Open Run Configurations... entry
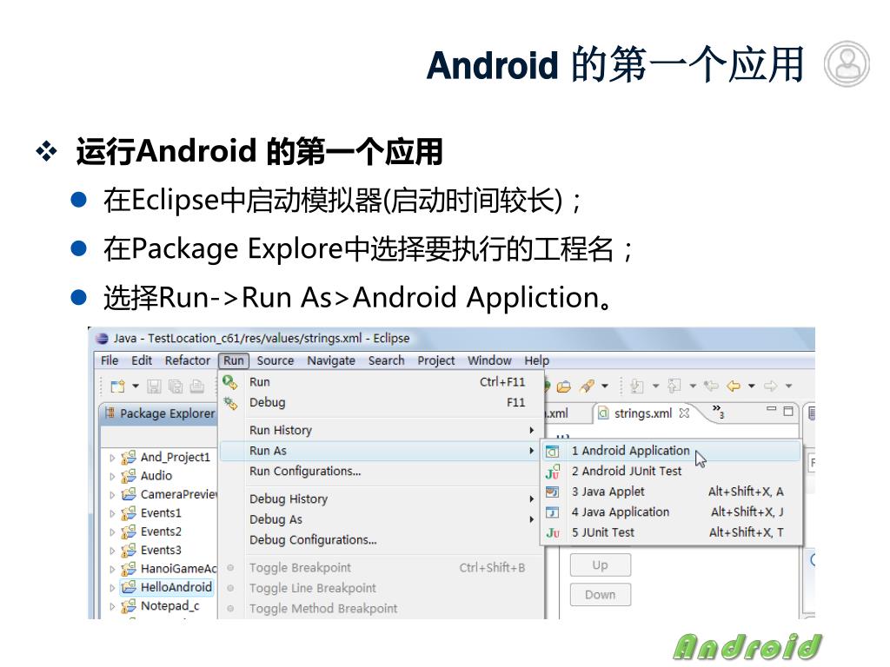Image resolution: width=890 pixels, height=667 pixels. [382, 472]
